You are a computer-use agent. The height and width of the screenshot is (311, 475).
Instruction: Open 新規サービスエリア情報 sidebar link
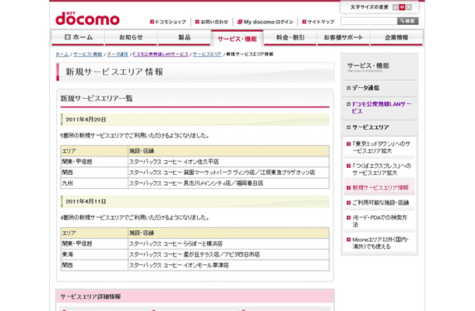[x=381, y=187]
